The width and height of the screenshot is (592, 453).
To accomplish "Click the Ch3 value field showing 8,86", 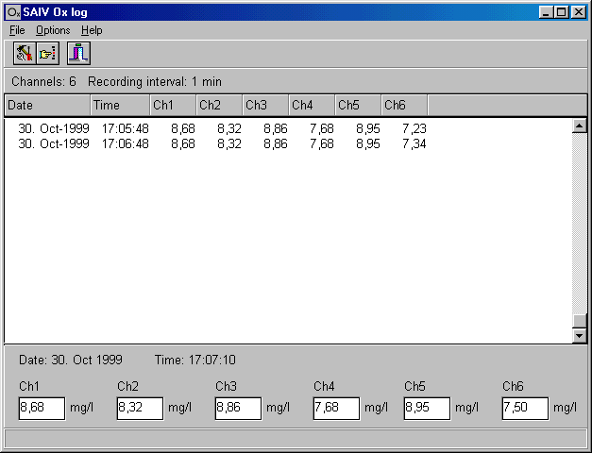I will pos(238,408).
